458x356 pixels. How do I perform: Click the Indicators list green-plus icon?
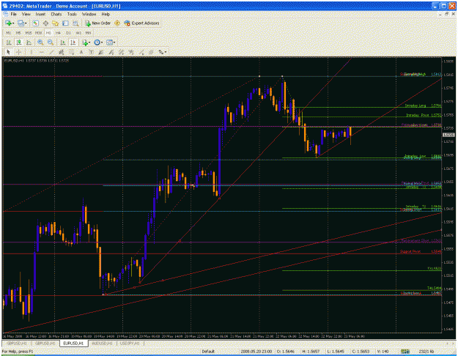(x=85, y=42)
